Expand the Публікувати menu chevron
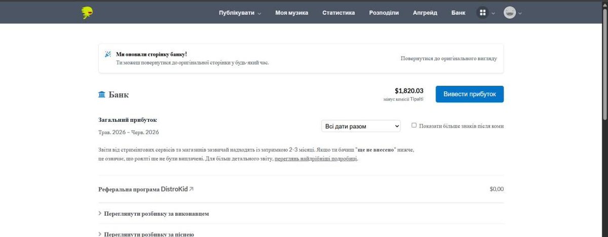Image resolution: width=608 pixels, height=237 pixels. click(x=259, y=14)
